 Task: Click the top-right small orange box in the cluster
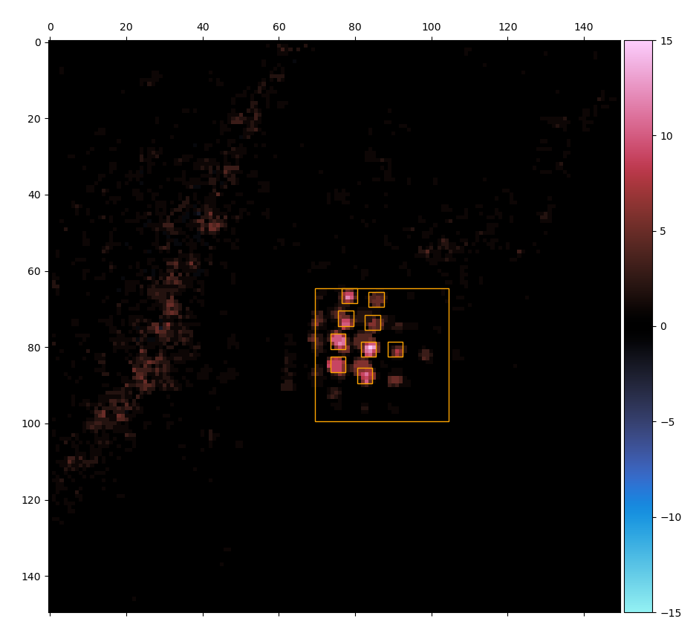[376, 299]
